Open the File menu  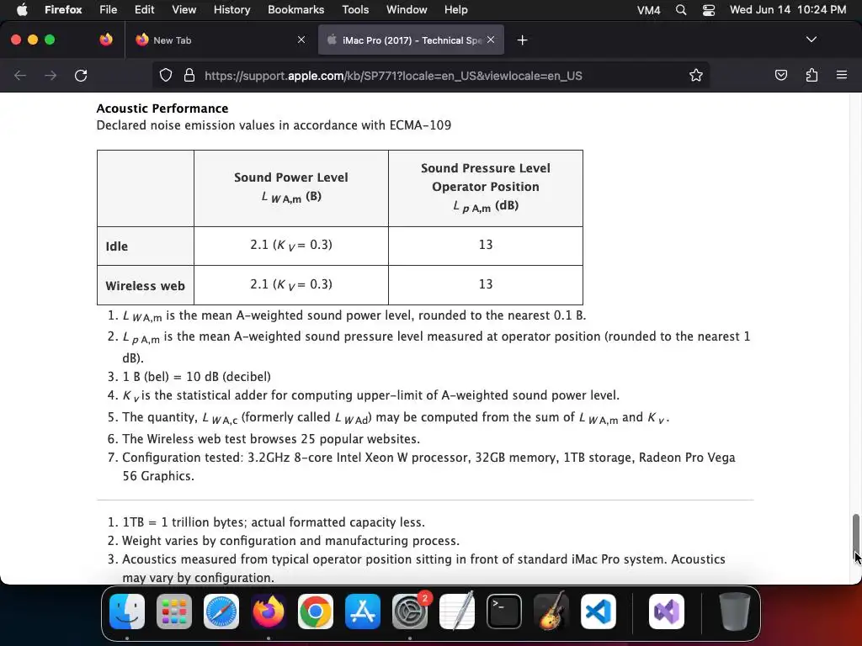pos(109,10)
